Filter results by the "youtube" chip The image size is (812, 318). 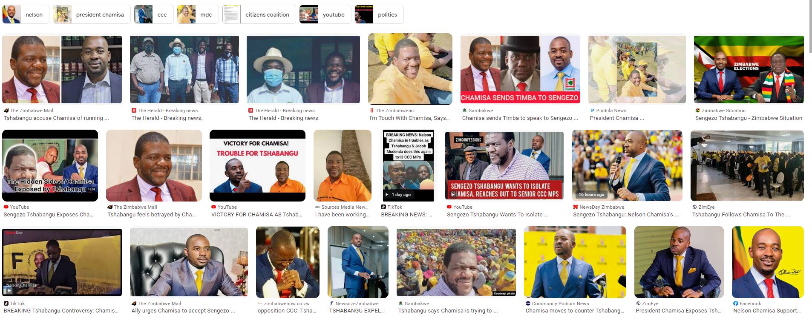[x=325, y=14]
